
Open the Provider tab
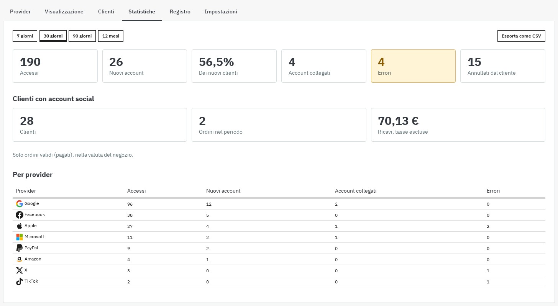pos(20,11)
